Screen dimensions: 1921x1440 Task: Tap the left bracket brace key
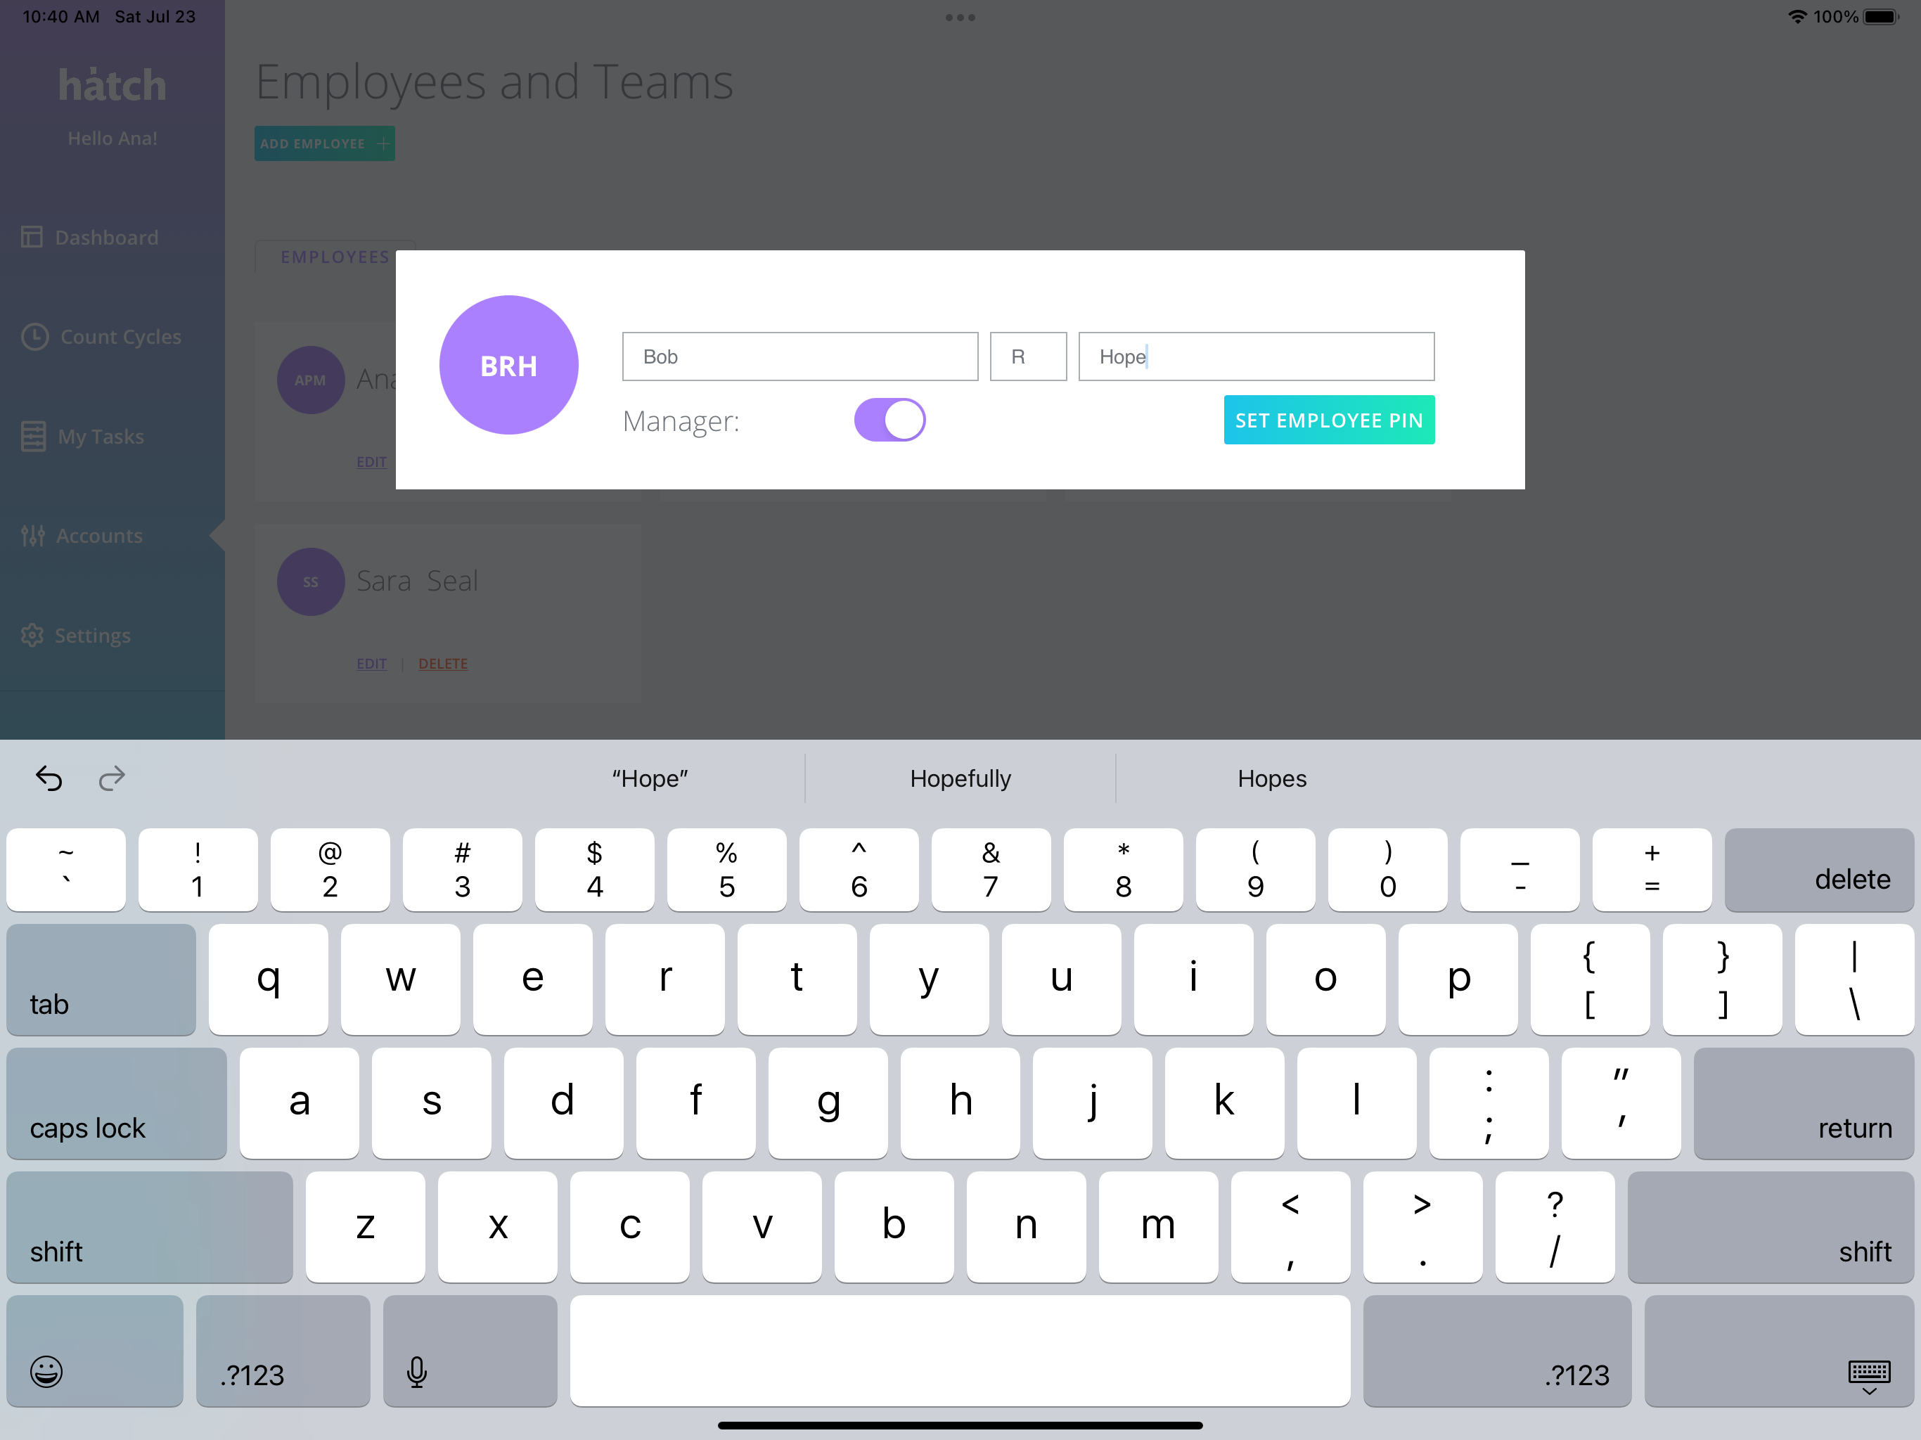pyautogui.click(x=1590, y=979)
